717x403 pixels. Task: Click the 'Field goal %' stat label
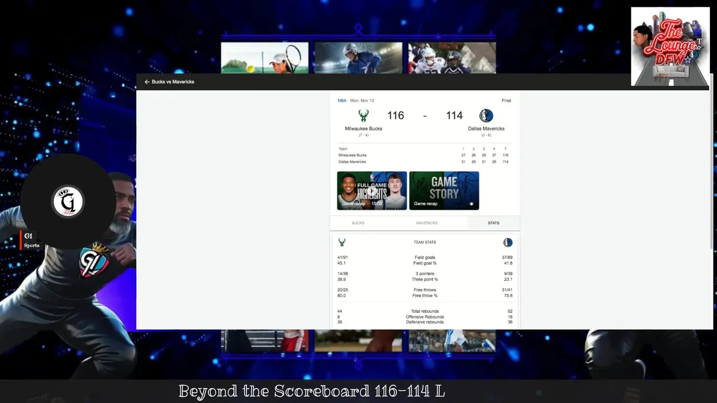click(425, 263)
